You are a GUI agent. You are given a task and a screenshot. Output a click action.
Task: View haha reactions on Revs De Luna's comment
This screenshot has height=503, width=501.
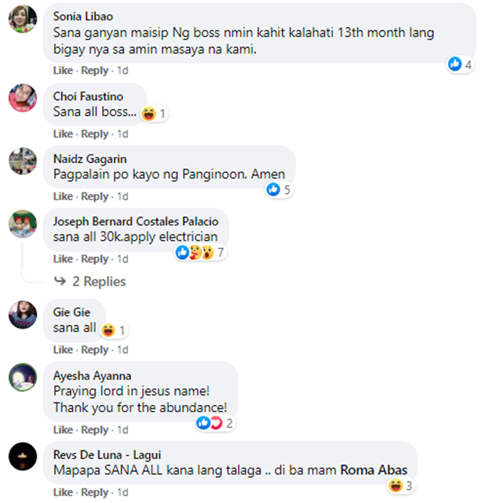pyautogui.click(x=401, y=486)
